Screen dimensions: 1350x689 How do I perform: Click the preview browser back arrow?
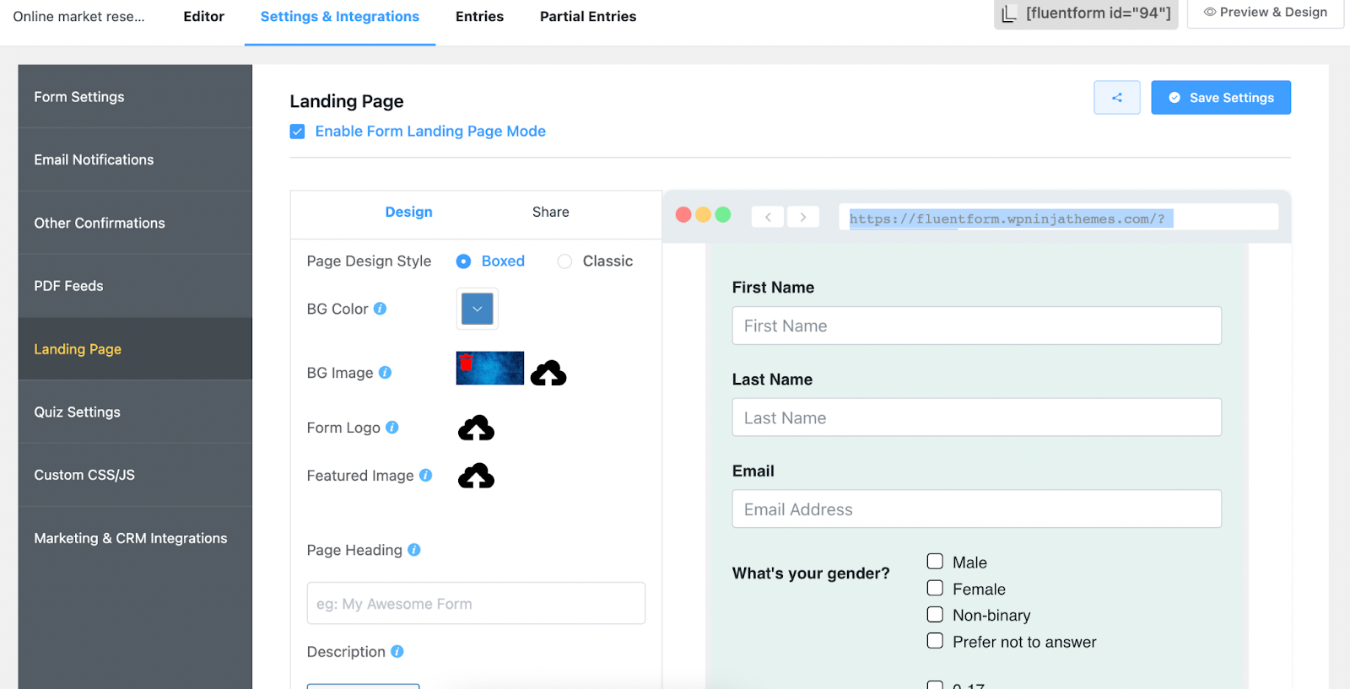click(768, 218)
